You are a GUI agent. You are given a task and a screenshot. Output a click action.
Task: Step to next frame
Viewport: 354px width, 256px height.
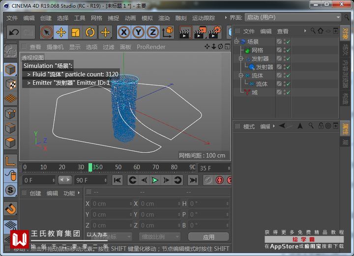[166, 180]
